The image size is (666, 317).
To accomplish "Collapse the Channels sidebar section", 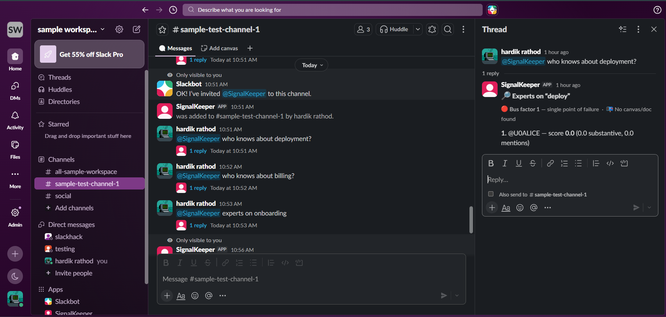I will click(61, 159).
